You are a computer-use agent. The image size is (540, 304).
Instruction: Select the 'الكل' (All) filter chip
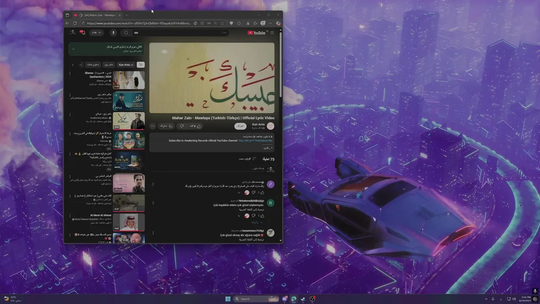pyautogui.click(x=140, y=65)
